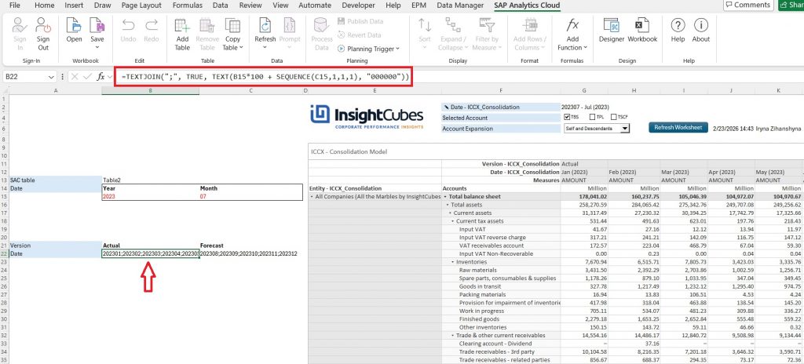804x364 pixels.
Task: Check the TPL account checkbox
Action: [592, 118]
